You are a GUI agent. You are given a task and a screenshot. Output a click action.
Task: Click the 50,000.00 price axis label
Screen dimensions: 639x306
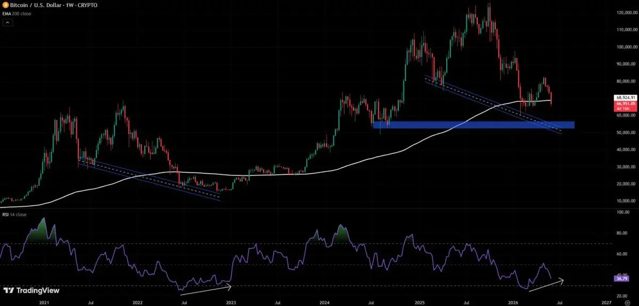pos(627,132)
